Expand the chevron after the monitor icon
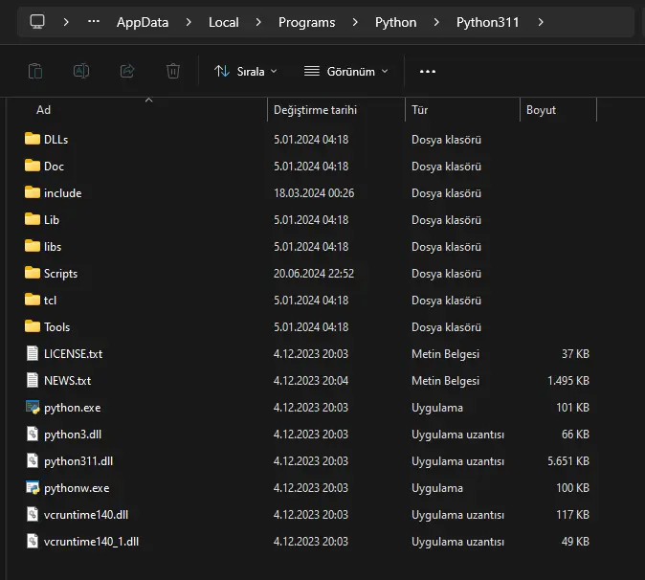 66,22
